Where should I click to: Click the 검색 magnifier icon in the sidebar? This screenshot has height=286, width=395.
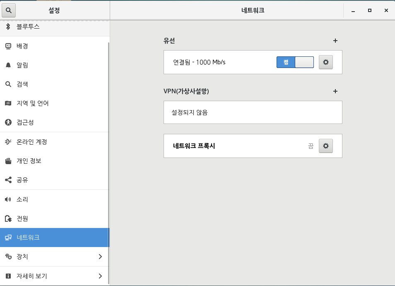tap(8, 84)
